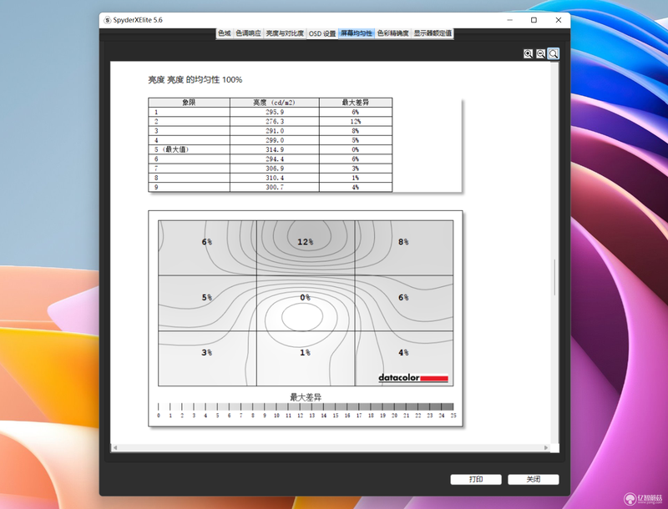Click the 8% label on the uniformity map
The height and width of the screenshot is (509, 668).
[x=403, y=242]
